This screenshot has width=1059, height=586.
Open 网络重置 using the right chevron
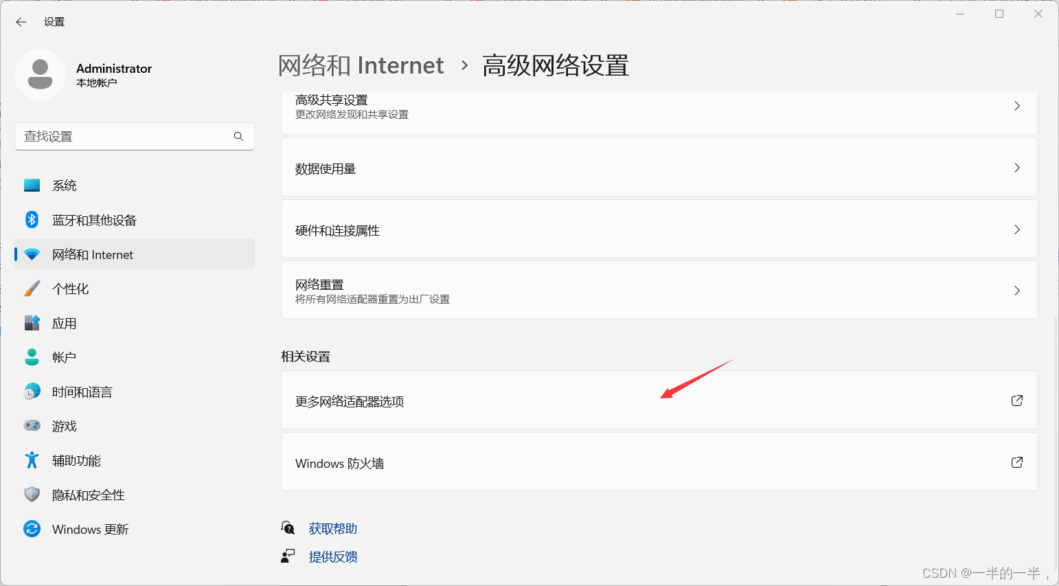(x=1017, y=291)
